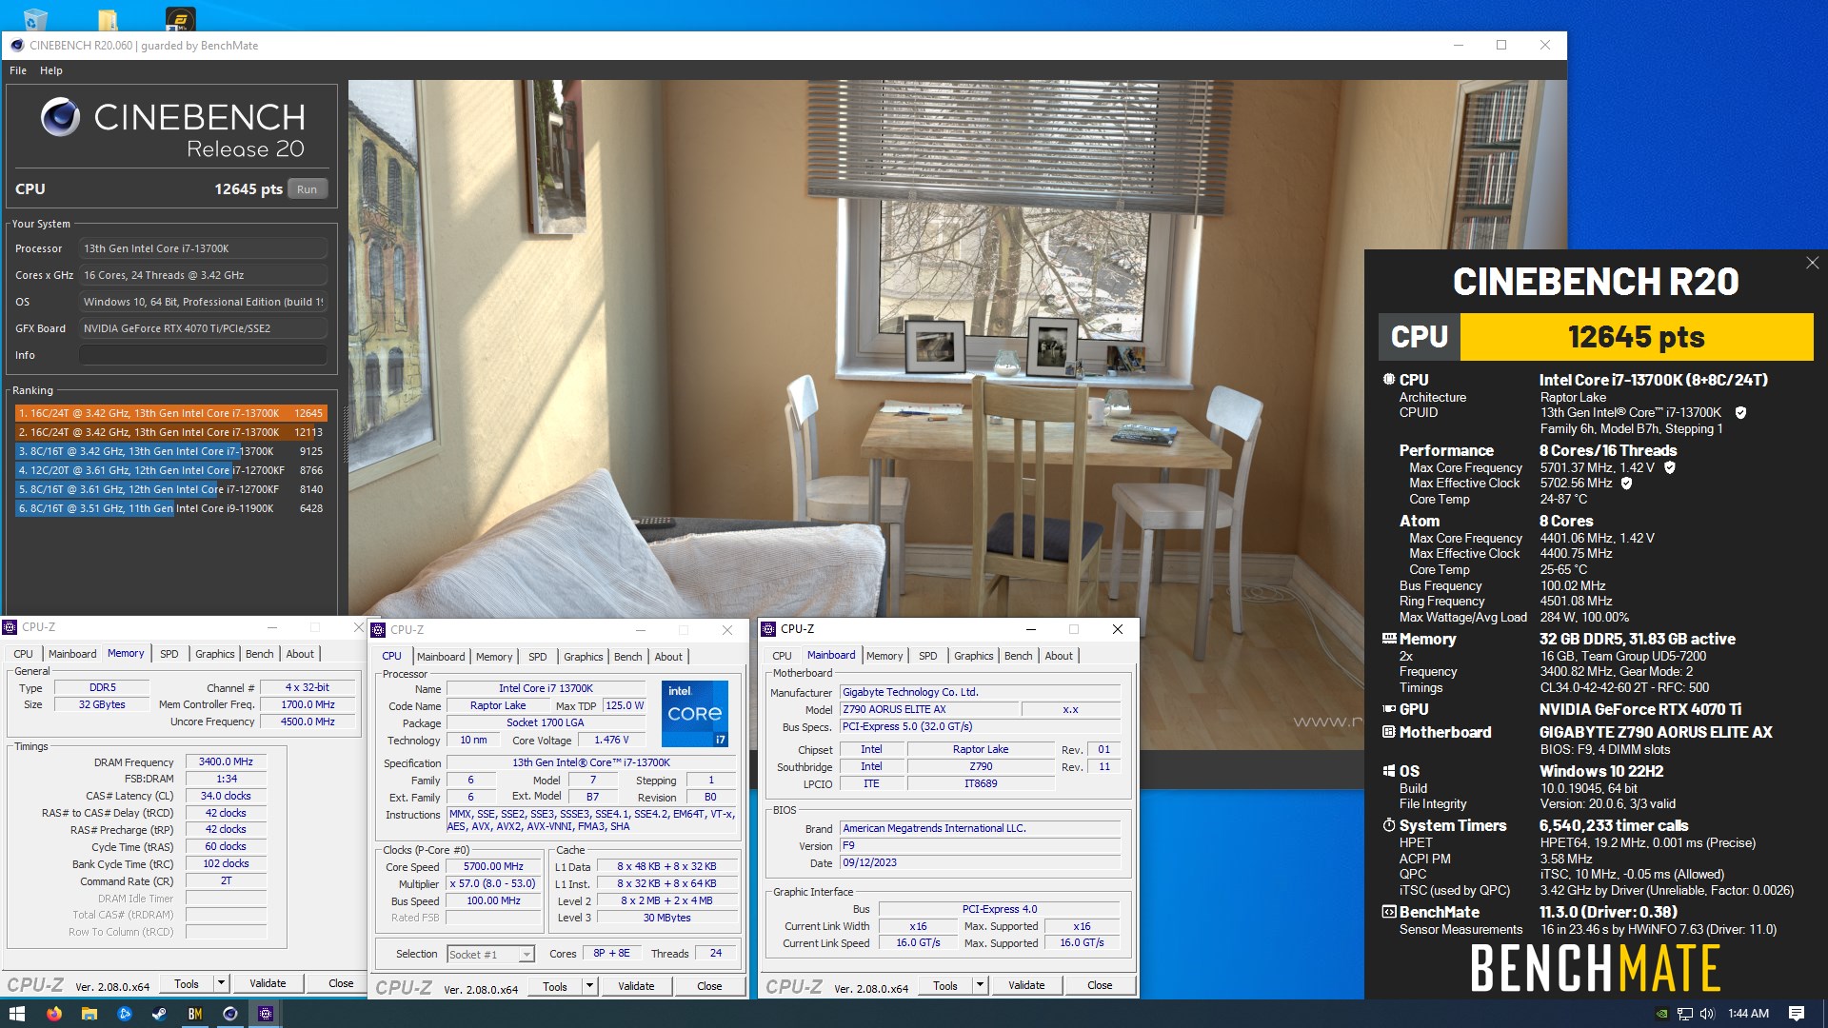Click Validate in the CPU-tab CPU-Z window
This screenshot has height=1028, width=1828.
pos(636,986)
